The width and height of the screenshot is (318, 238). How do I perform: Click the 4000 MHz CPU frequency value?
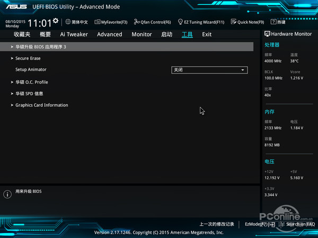pos(273,61)
